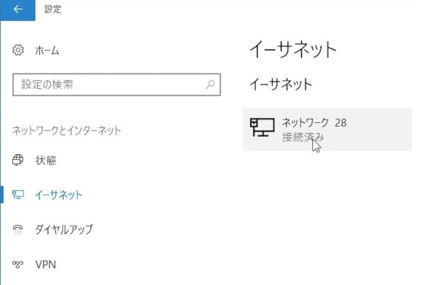Screen dimensions: 437x285
Task: Click the VPN sidebar icon
Action: [x=18, y=265]
